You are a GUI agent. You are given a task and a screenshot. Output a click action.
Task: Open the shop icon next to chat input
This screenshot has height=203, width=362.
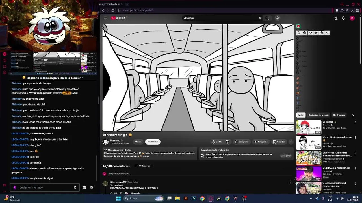click(x=84, y=187)
